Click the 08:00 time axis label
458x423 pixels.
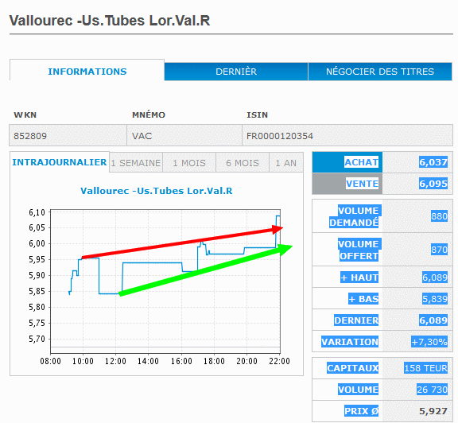pyautogui.click(x=51, y=361)
